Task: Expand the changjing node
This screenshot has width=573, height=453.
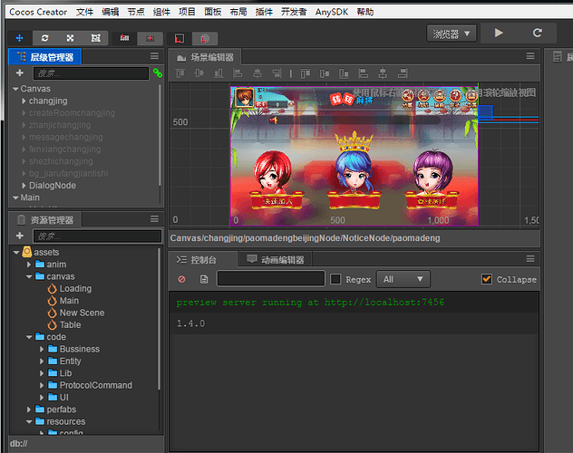Action: click(24, 101)
